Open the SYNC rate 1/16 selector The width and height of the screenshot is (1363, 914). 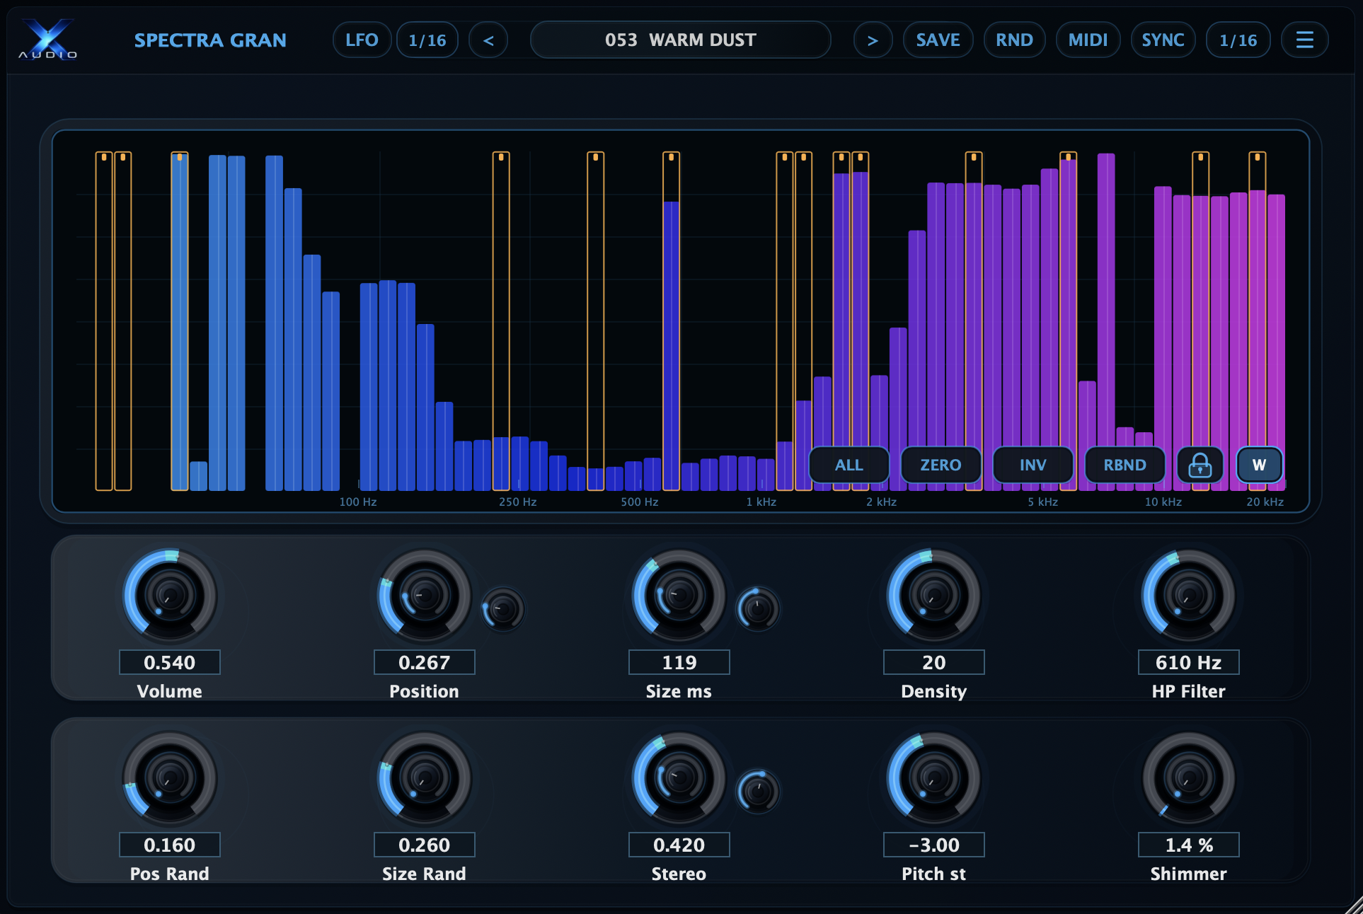coord(1238,40)
